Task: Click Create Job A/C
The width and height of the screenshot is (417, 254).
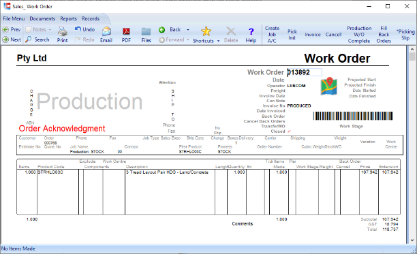Action: (x=272, y=35)
